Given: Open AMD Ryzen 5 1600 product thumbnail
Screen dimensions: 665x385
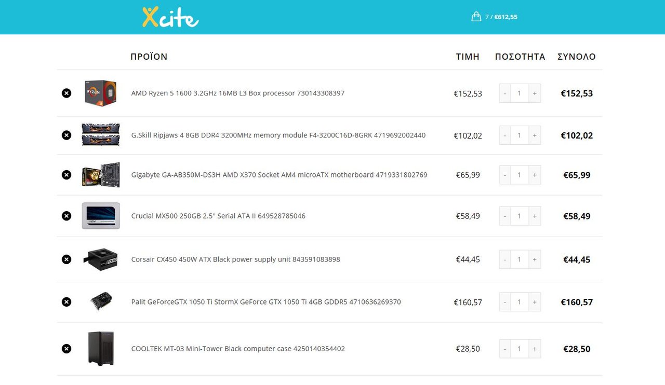Looking at the screenshot, I should (101, 93).
